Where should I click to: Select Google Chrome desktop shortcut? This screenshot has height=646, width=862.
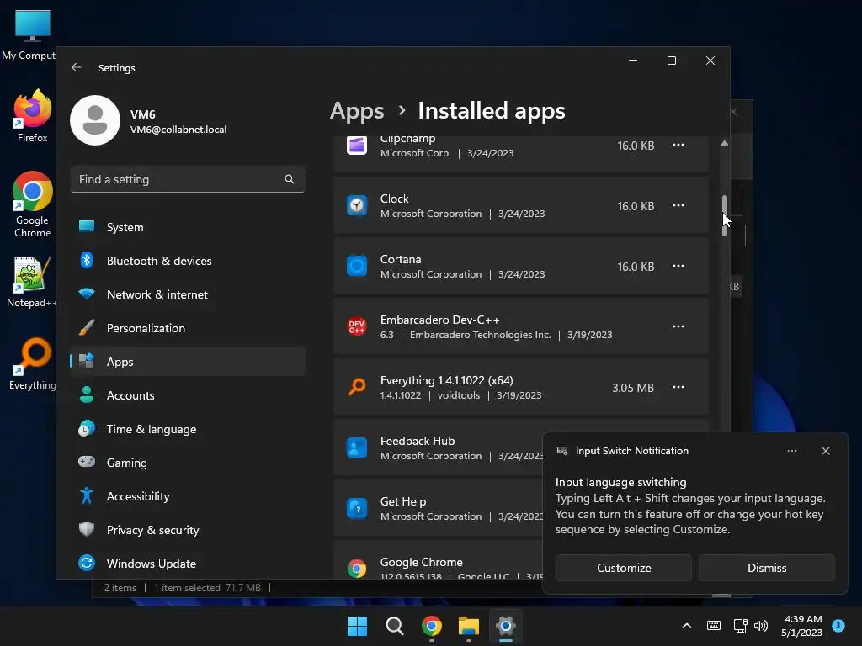33,204
